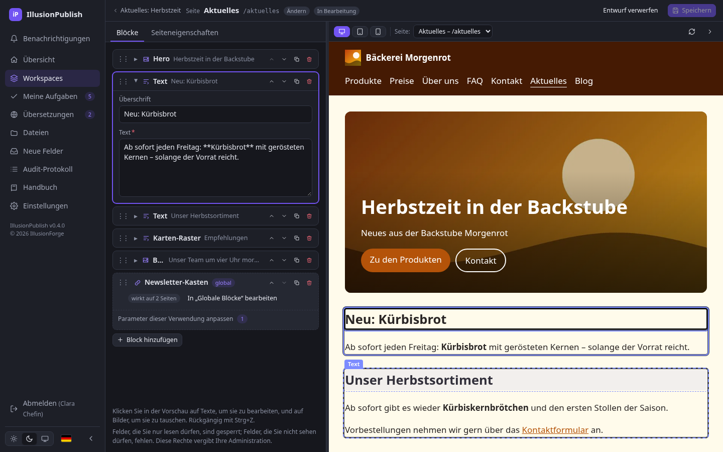Switch to the Seiteneigenschaften tab
This screenshot has width=723, height=452.
point(185,33)
